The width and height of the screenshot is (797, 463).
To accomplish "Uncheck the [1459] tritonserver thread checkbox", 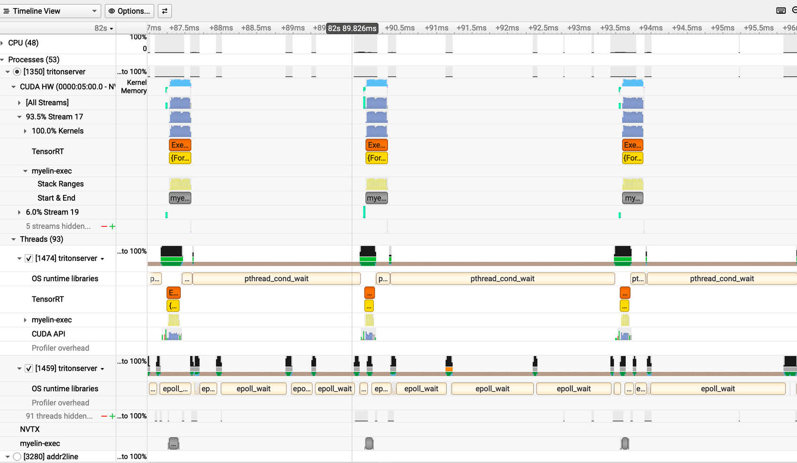I will tap(28, 368).
